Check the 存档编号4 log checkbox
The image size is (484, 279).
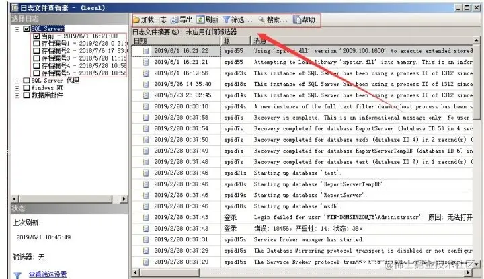pyautogui.click(x=36, y=66)
